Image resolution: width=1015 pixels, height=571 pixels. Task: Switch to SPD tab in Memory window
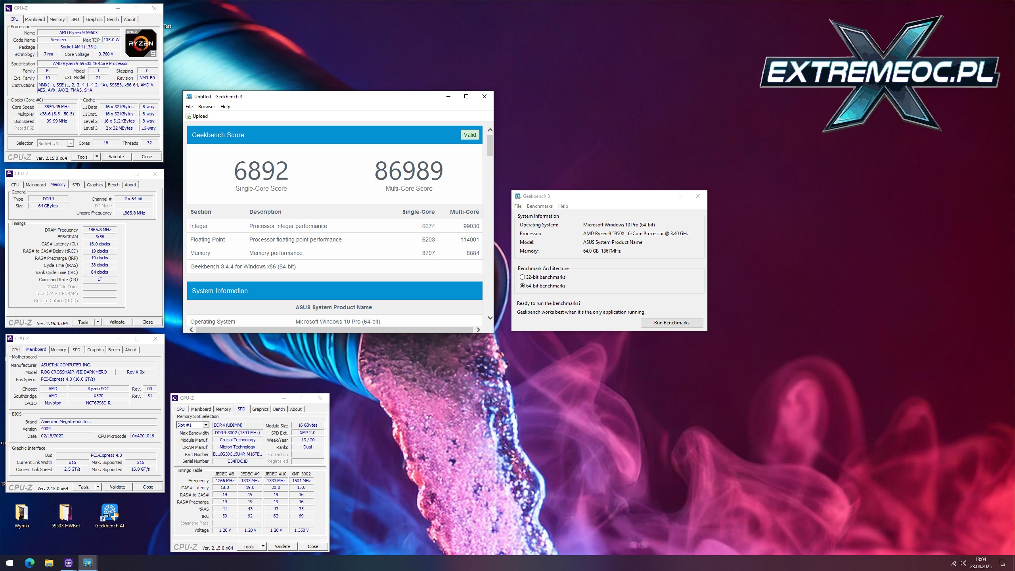tap(76, 185)
